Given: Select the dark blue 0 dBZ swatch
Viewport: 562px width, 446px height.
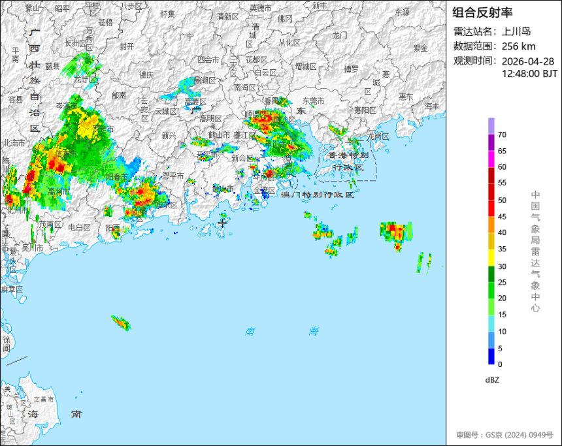Looking at the screenshot, I should (491, 357).
